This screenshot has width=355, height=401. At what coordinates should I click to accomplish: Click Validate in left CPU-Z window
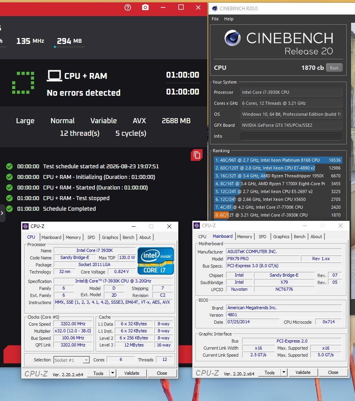point(132,374)
